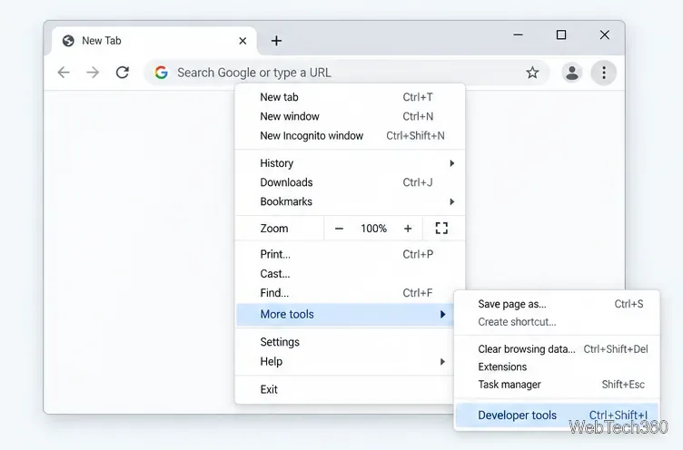
Task: Open Extensions from the submenu
Action: [x=557, y=367]
